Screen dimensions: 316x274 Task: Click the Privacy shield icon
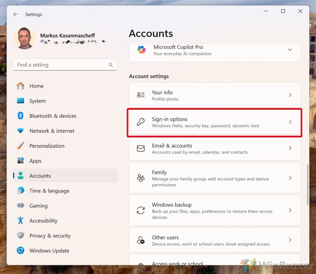pos(20,235)
